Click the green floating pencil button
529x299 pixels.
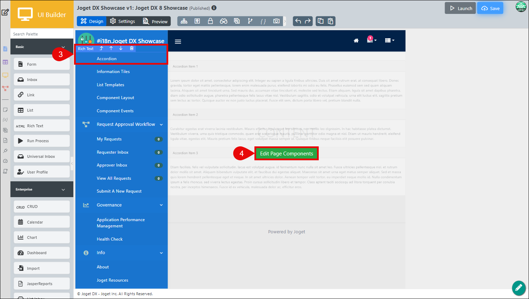click(519, 288)
